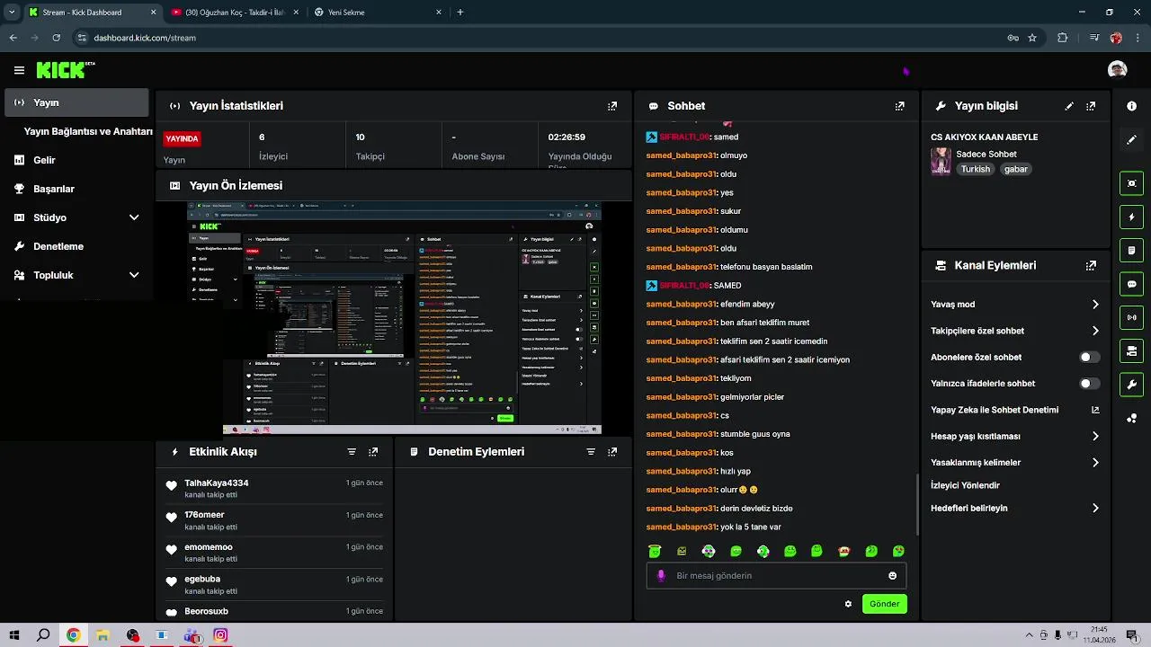Click İzleyici Yönlendir
This screenshot has height=647, width=1151.
coord(965,485)
